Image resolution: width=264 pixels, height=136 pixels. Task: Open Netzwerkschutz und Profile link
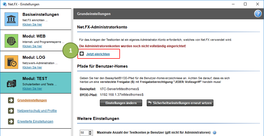[x=37, y=111]
